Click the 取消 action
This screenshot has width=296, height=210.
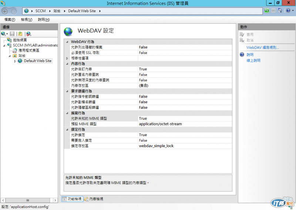[x=250, y=40]
